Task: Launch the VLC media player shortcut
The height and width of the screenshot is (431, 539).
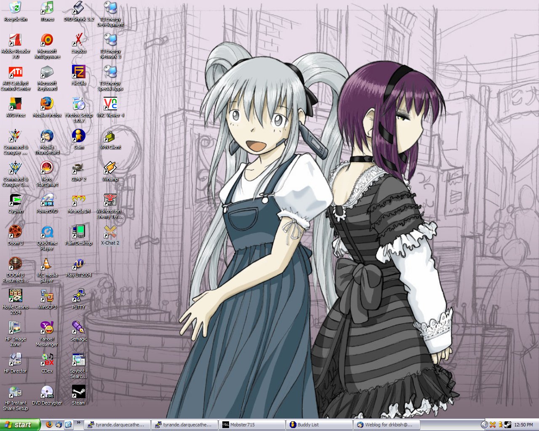Action: [x=47, y=270]
